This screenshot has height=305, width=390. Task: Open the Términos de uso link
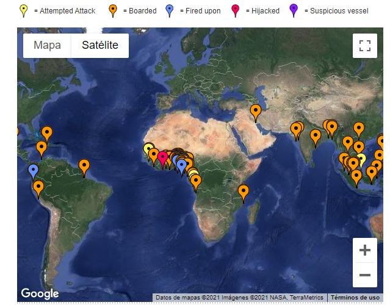tap(355, 297)
